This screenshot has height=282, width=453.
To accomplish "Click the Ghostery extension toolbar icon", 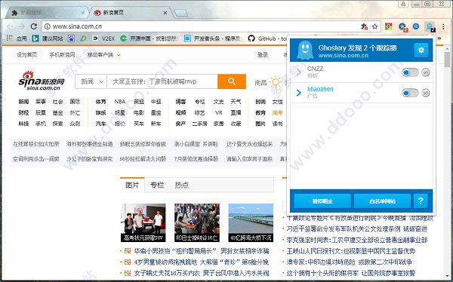I will pyautogui.click(x=430, y=27).
